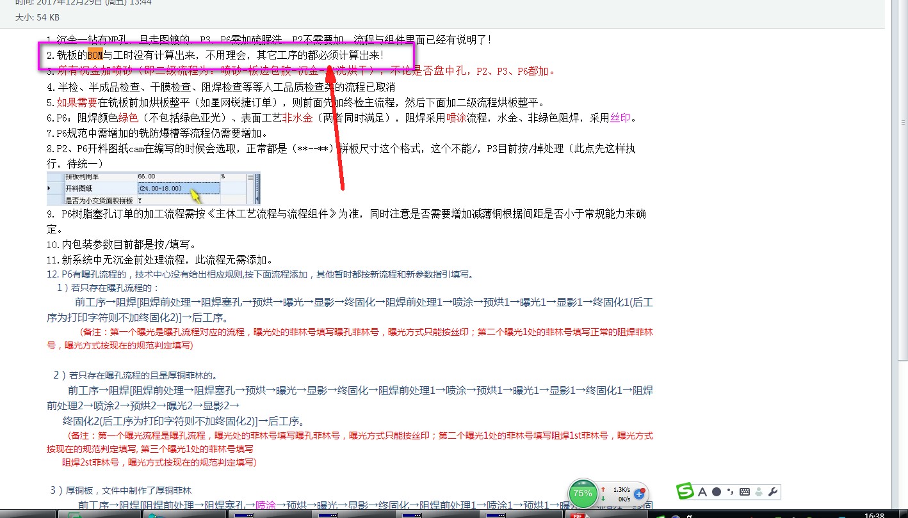The height and width of the screenshot is (518, 908).
Task: Toggle full/half-width moon icon in Sogou bar
Action: pos(717,492)
